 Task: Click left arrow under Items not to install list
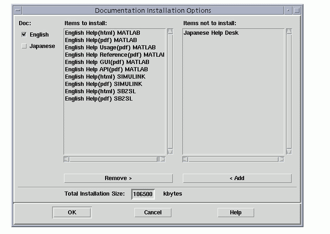tap(185, 160)
